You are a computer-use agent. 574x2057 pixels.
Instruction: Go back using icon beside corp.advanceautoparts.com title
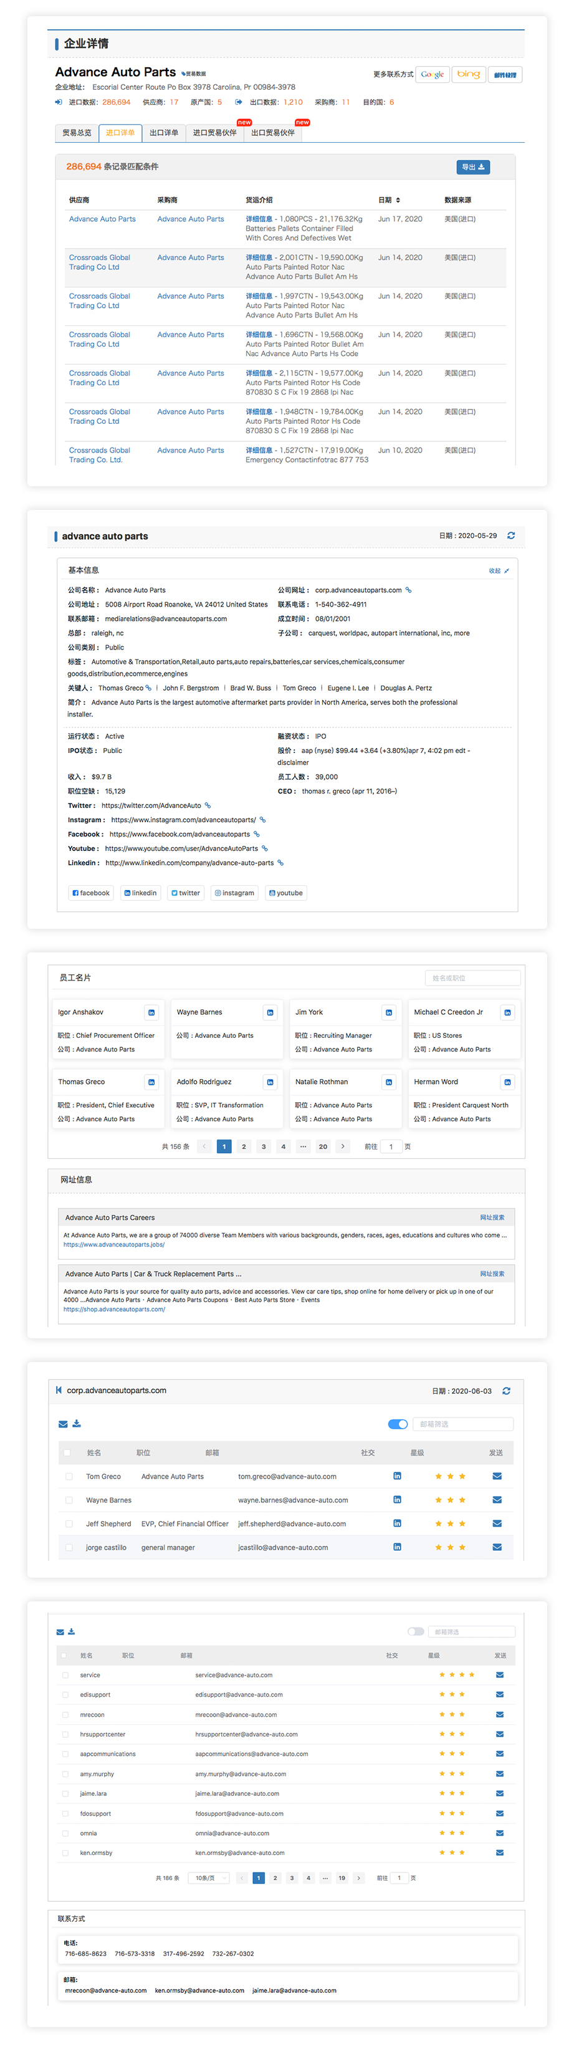tap(59, 1390)
